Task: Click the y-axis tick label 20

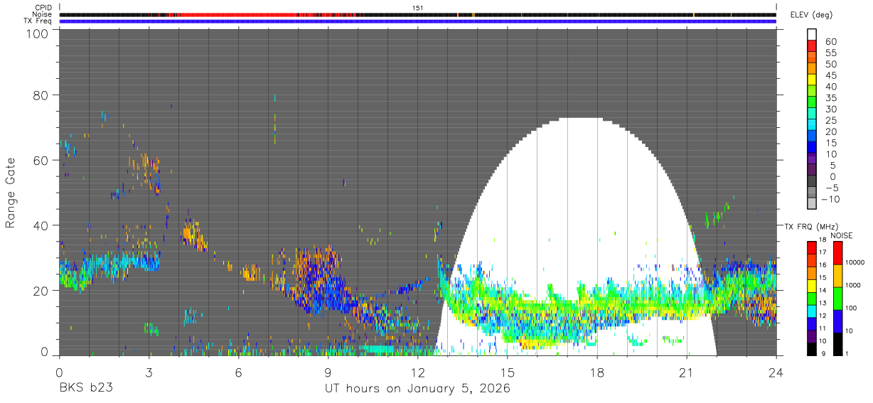Action: 41,291
